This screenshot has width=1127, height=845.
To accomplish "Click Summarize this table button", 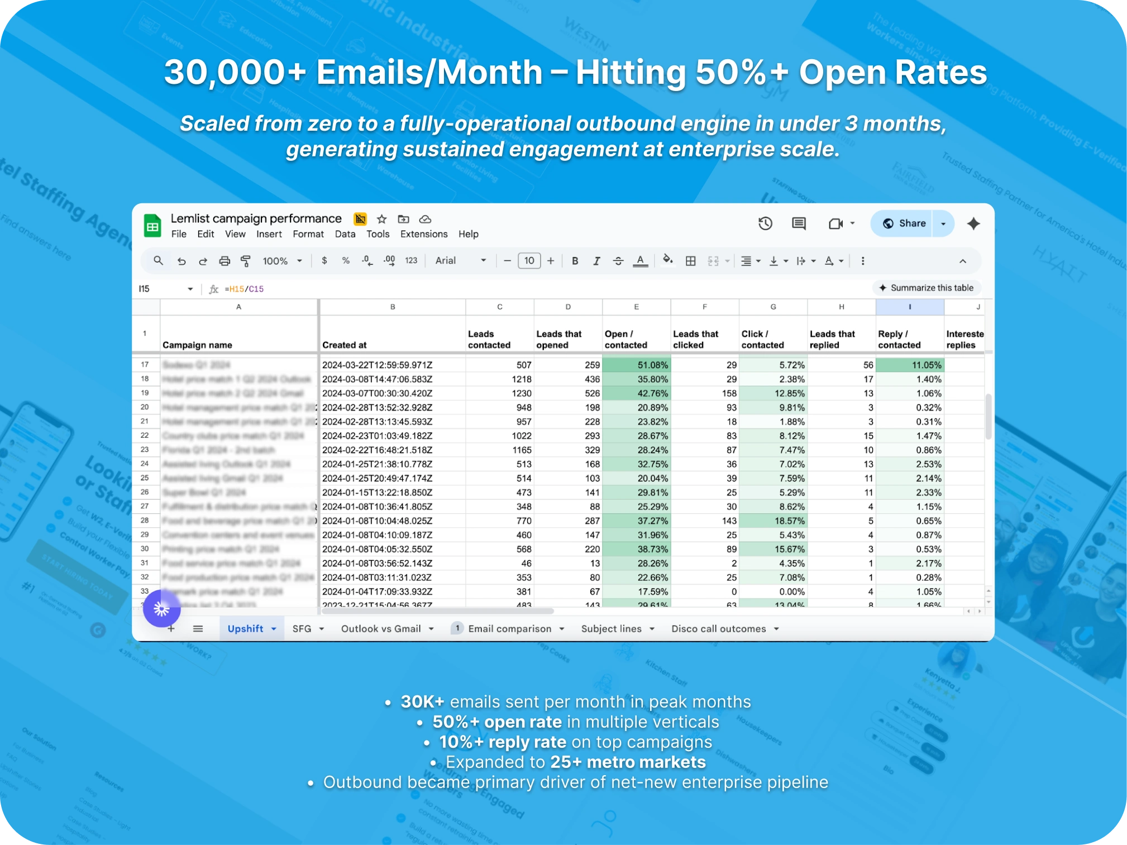I will click(x=926, y=288).
